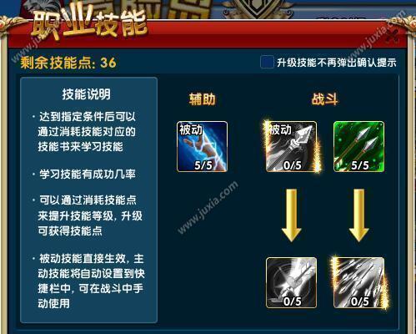Select the lightning hand passive skill icon
The image size is (416, 334).
pyautogui.click(x=203, y=146)
